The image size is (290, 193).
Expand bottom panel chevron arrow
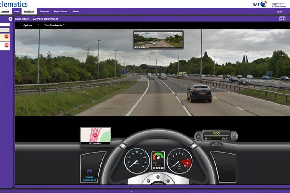click(x=131, y=192)
